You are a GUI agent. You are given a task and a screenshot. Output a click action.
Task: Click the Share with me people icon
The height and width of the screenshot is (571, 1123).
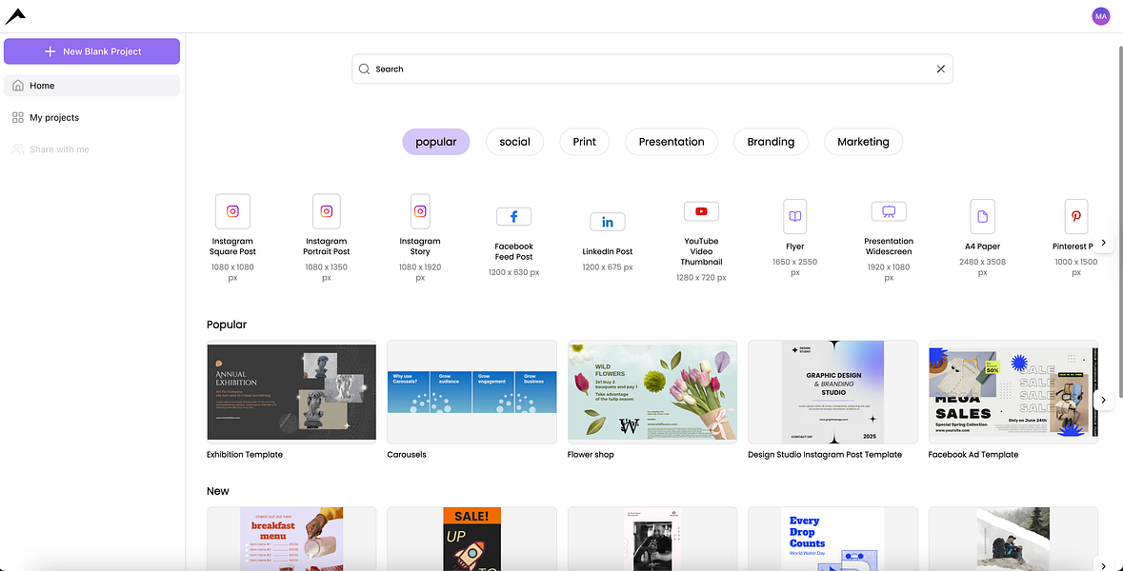click(x=18, y=149)
